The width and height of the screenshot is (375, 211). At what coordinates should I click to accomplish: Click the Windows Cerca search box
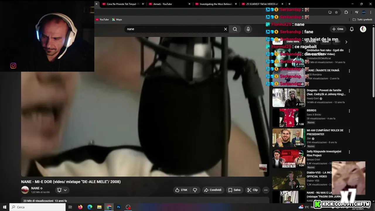[x=37, y=207]
